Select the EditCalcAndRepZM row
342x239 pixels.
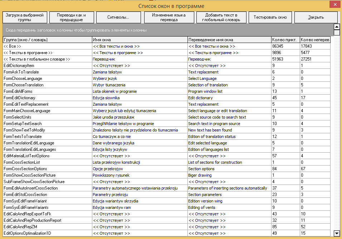(167, 227)
